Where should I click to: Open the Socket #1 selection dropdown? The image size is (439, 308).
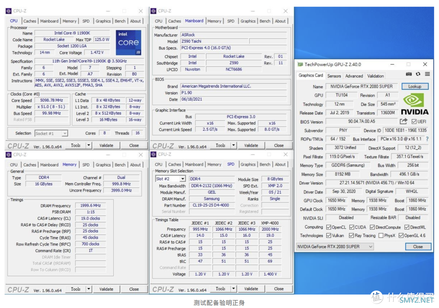tap(51, 134)
